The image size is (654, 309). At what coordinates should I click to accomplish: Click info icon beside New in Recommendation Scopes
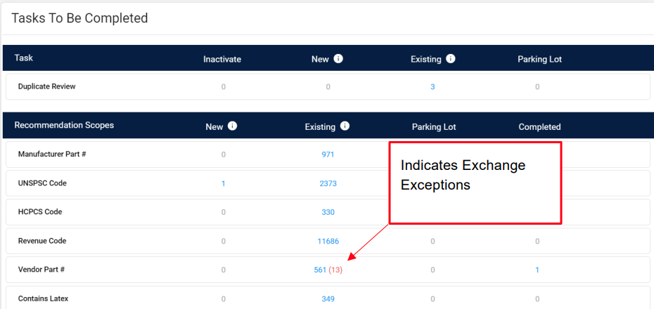tap(233, 126)
